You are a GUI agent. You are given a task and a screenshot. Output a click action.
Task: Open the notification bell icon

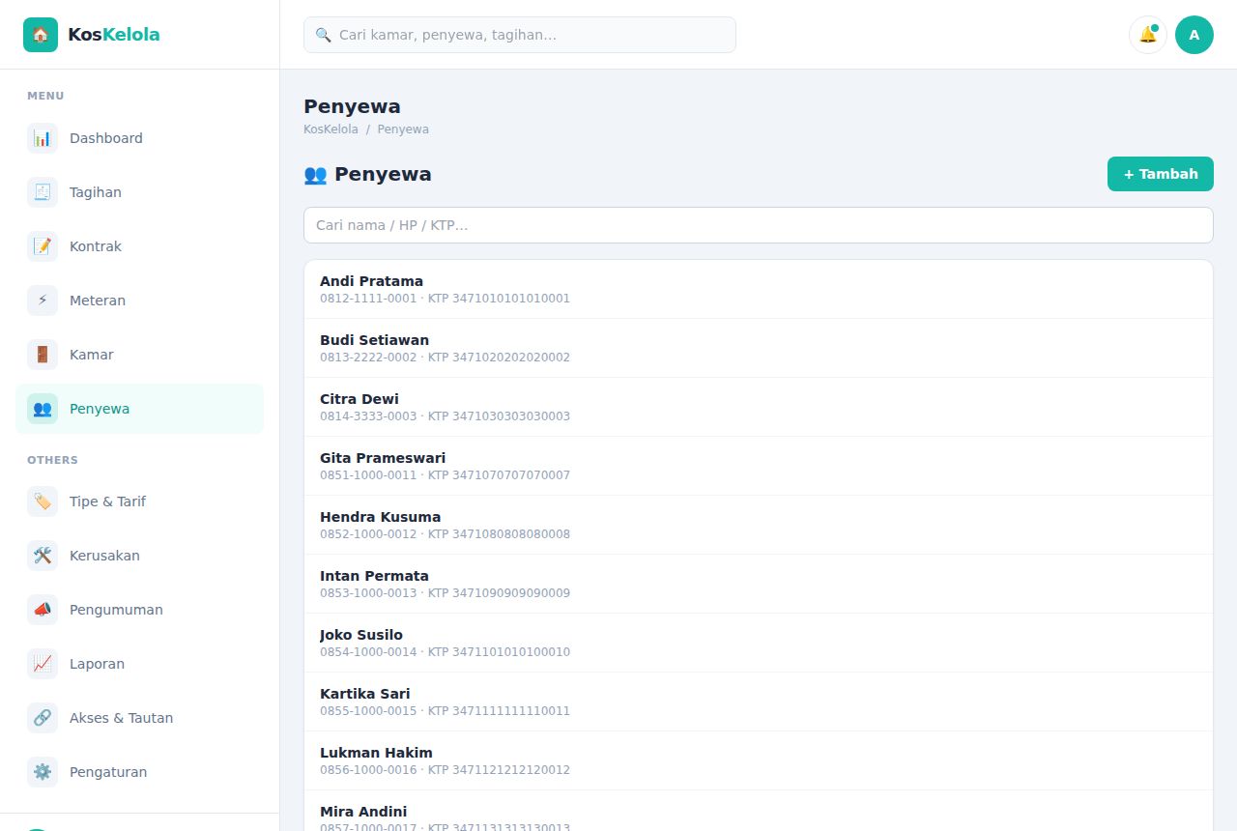coord(1148,35)
